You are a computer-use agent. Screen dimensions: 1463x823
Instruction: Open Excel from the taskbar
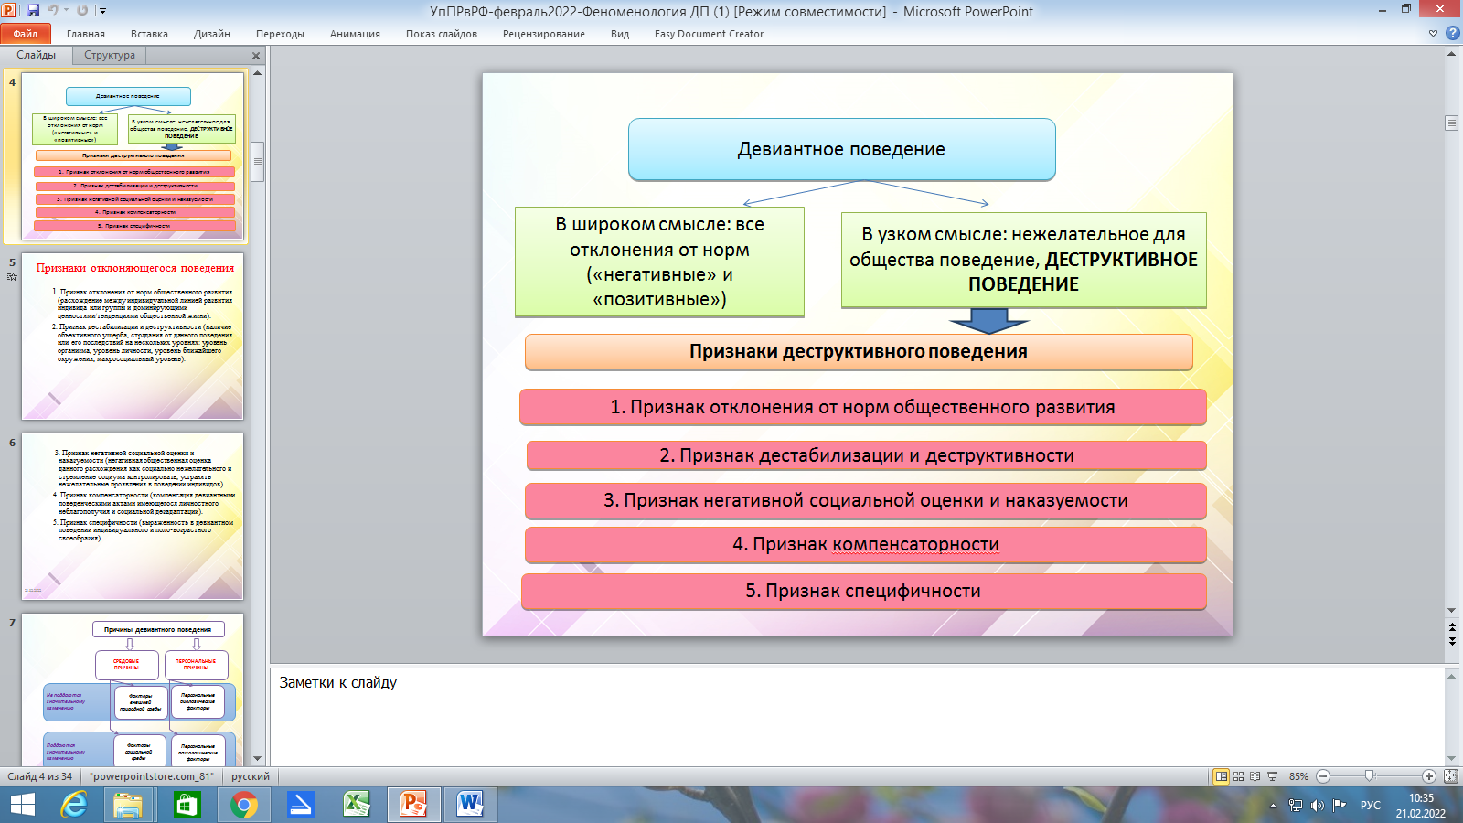356,805
